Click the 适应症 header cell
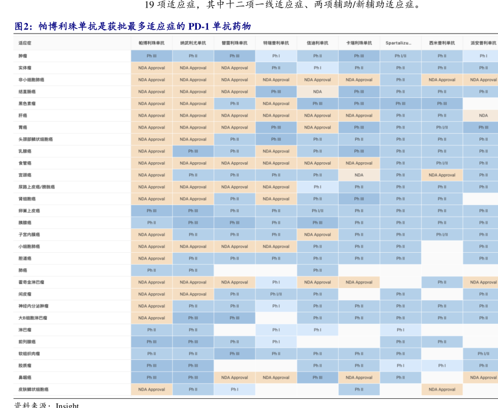Image resolution: width=498 pixels, height=408 pixels. 25,43
